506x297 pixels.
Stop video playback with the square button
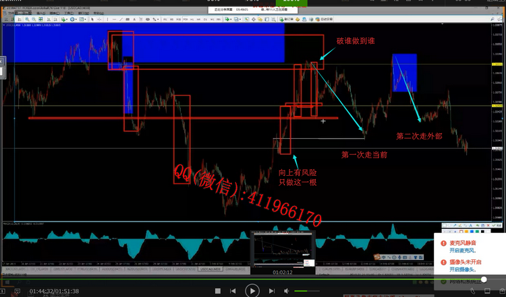coord(218,291)
